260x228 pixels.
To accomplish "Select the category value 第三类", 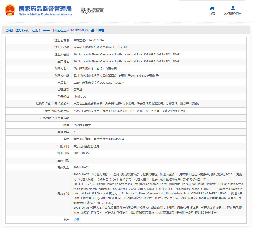I will tap(78, 90).
